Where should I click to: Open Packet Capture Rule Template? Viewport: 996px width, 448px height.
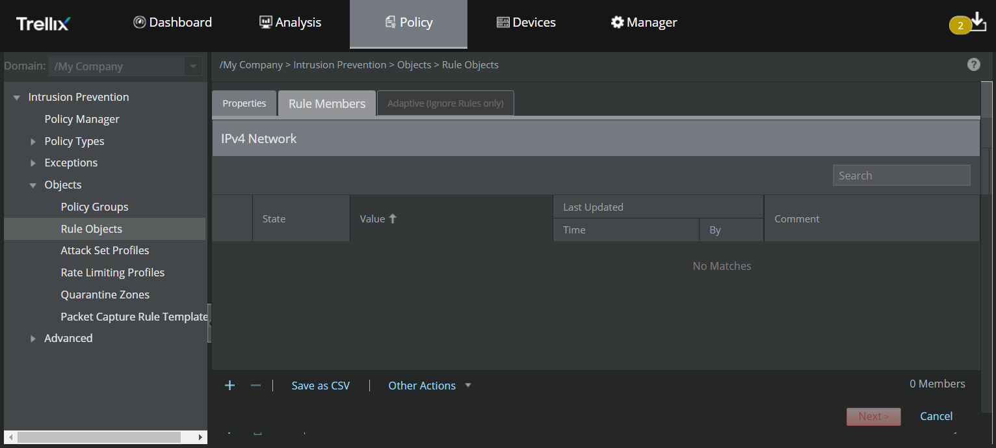point(134,317)
